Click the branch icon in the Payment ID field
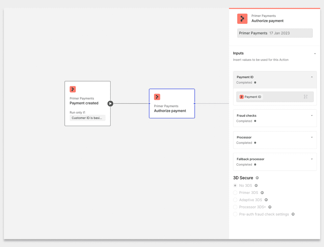 click(306, 97)
